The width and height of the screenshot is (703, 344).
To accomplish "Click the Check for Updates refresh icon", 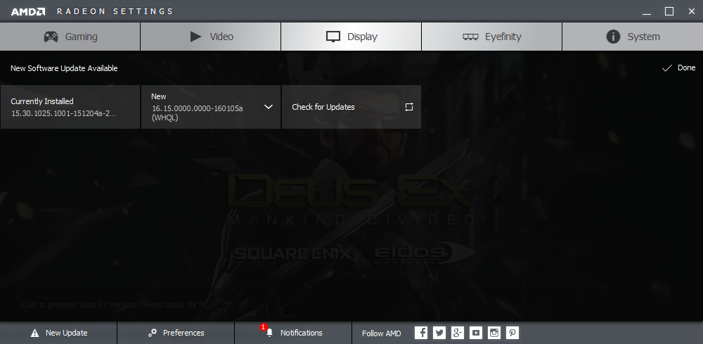I will (409, 107).
